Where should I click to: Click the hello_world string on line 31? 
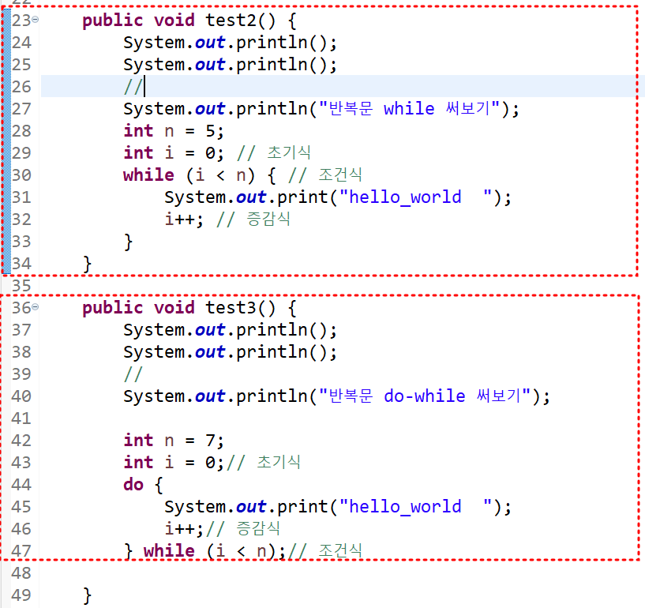(415, 197)
